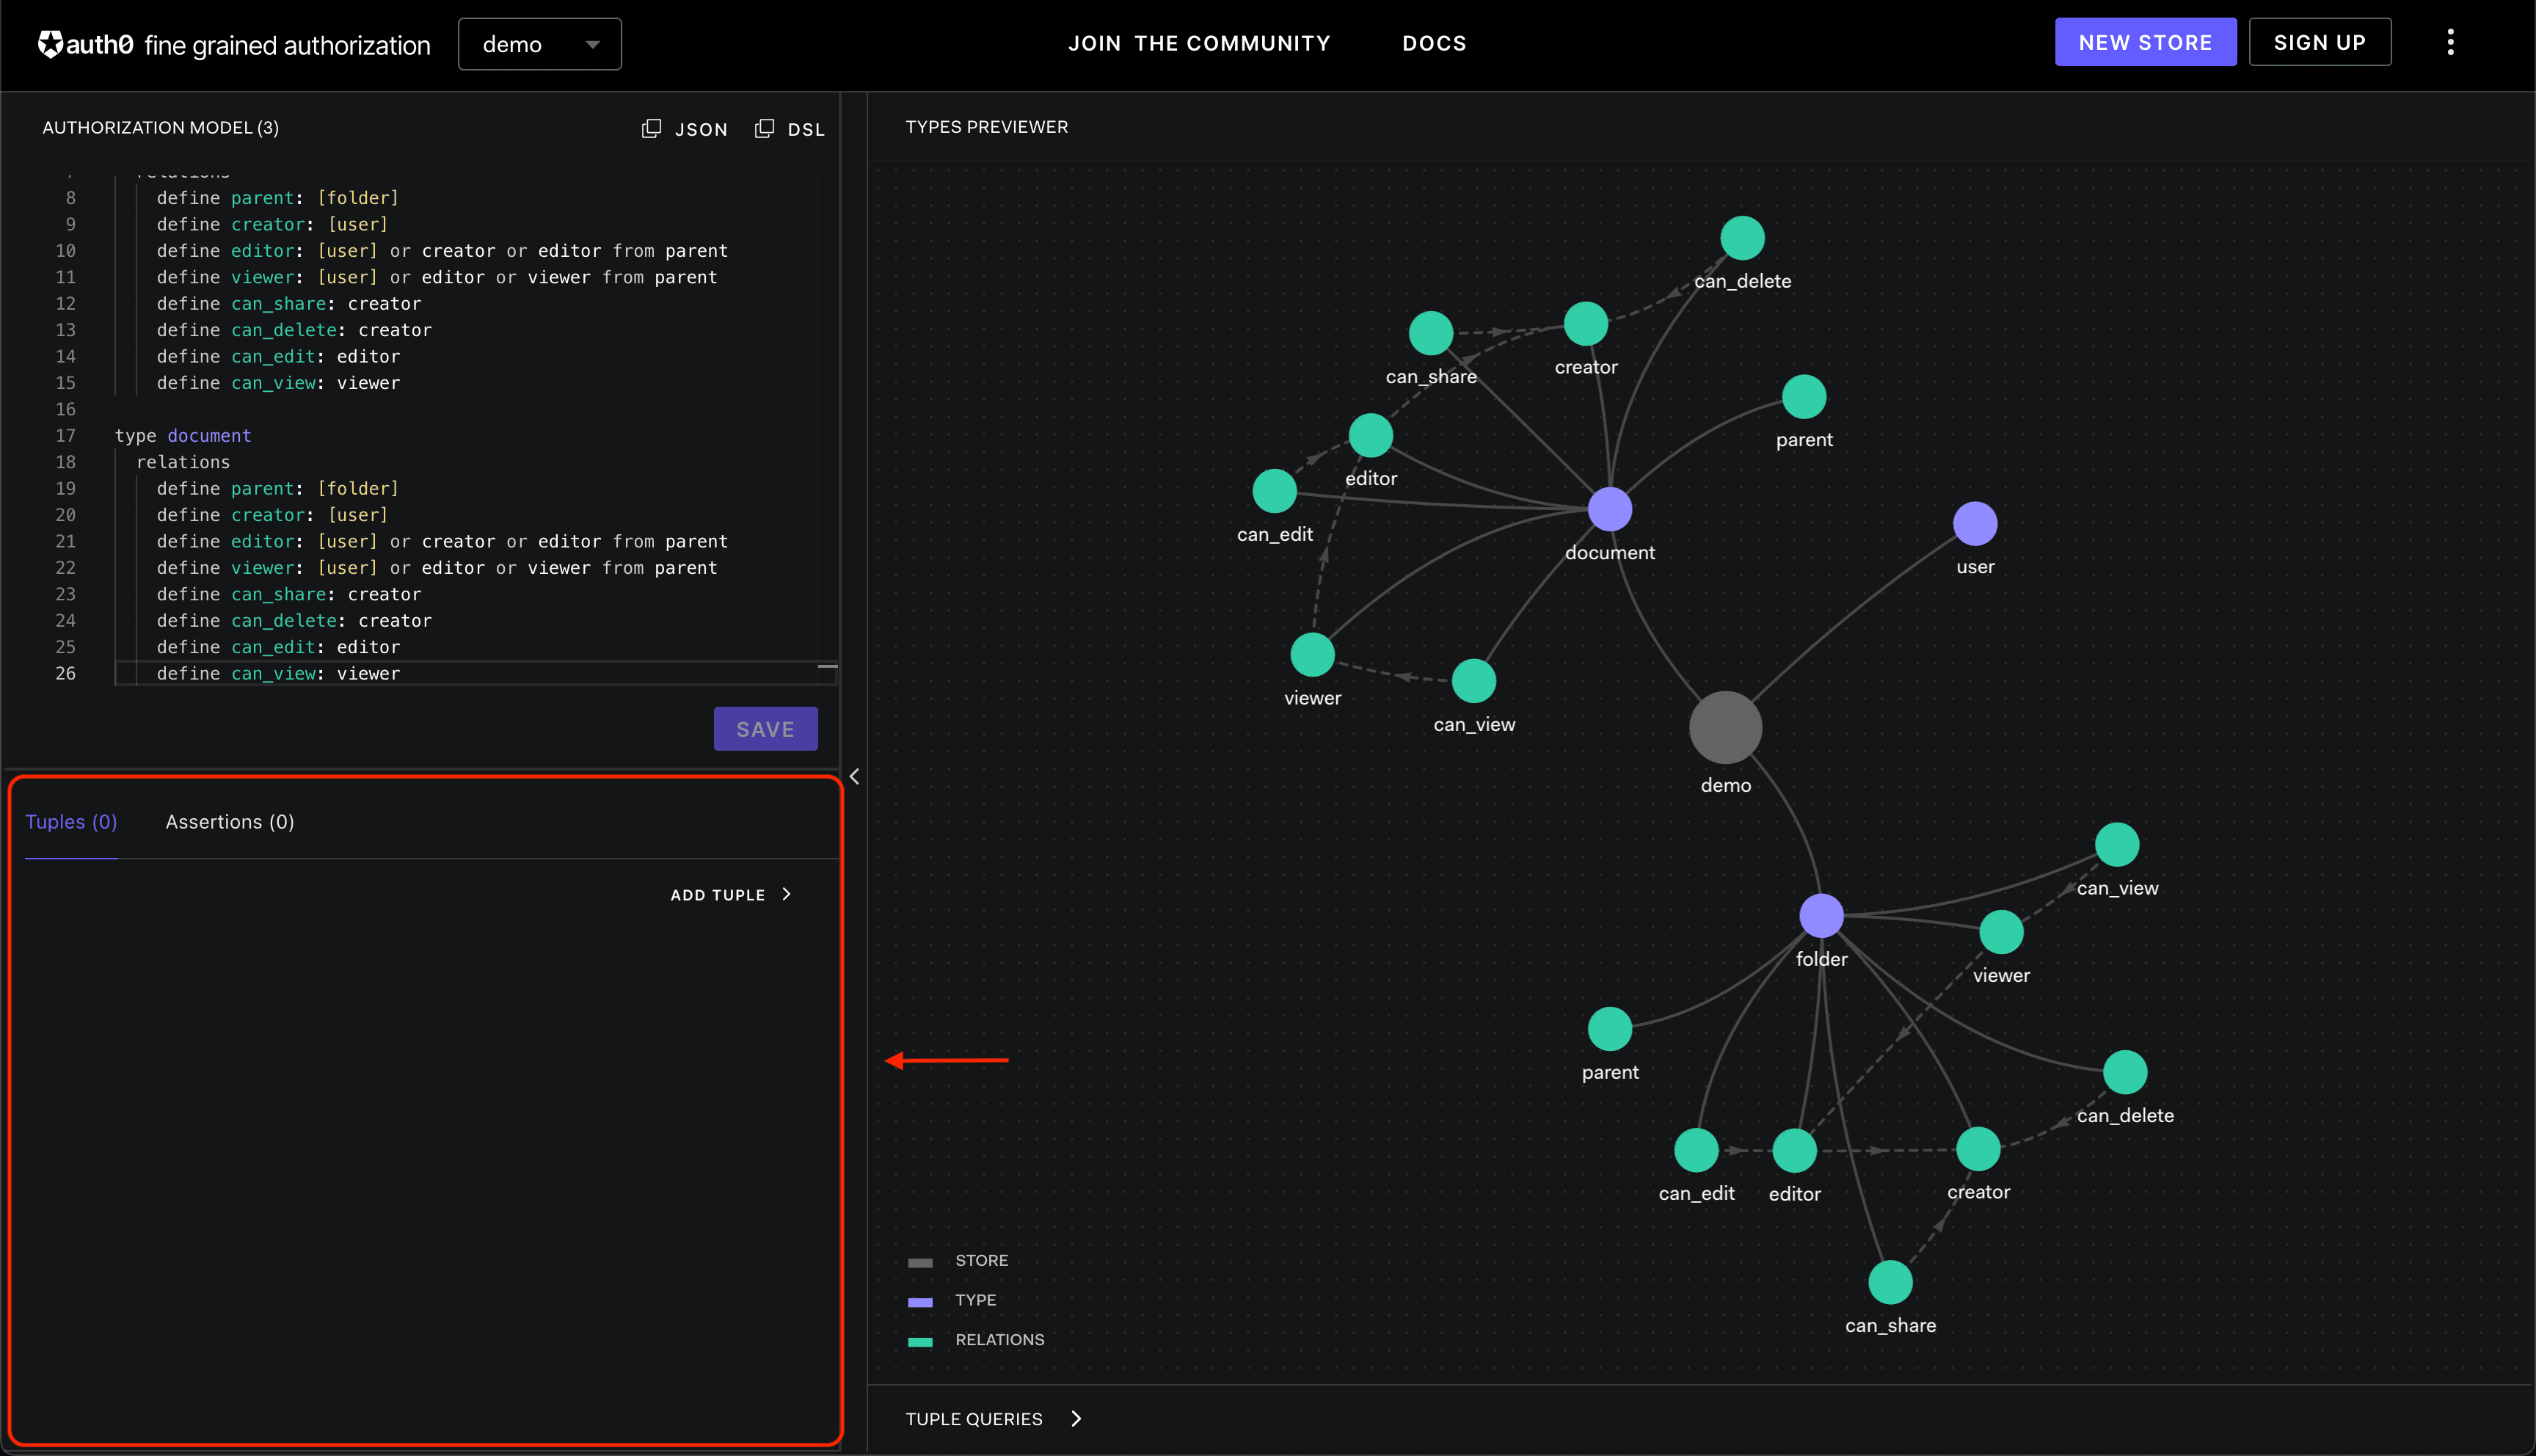Open the Docs link
The width and height of the screenshot is (2536, 1456).
pyautogui.click(x=1435, y=43)
